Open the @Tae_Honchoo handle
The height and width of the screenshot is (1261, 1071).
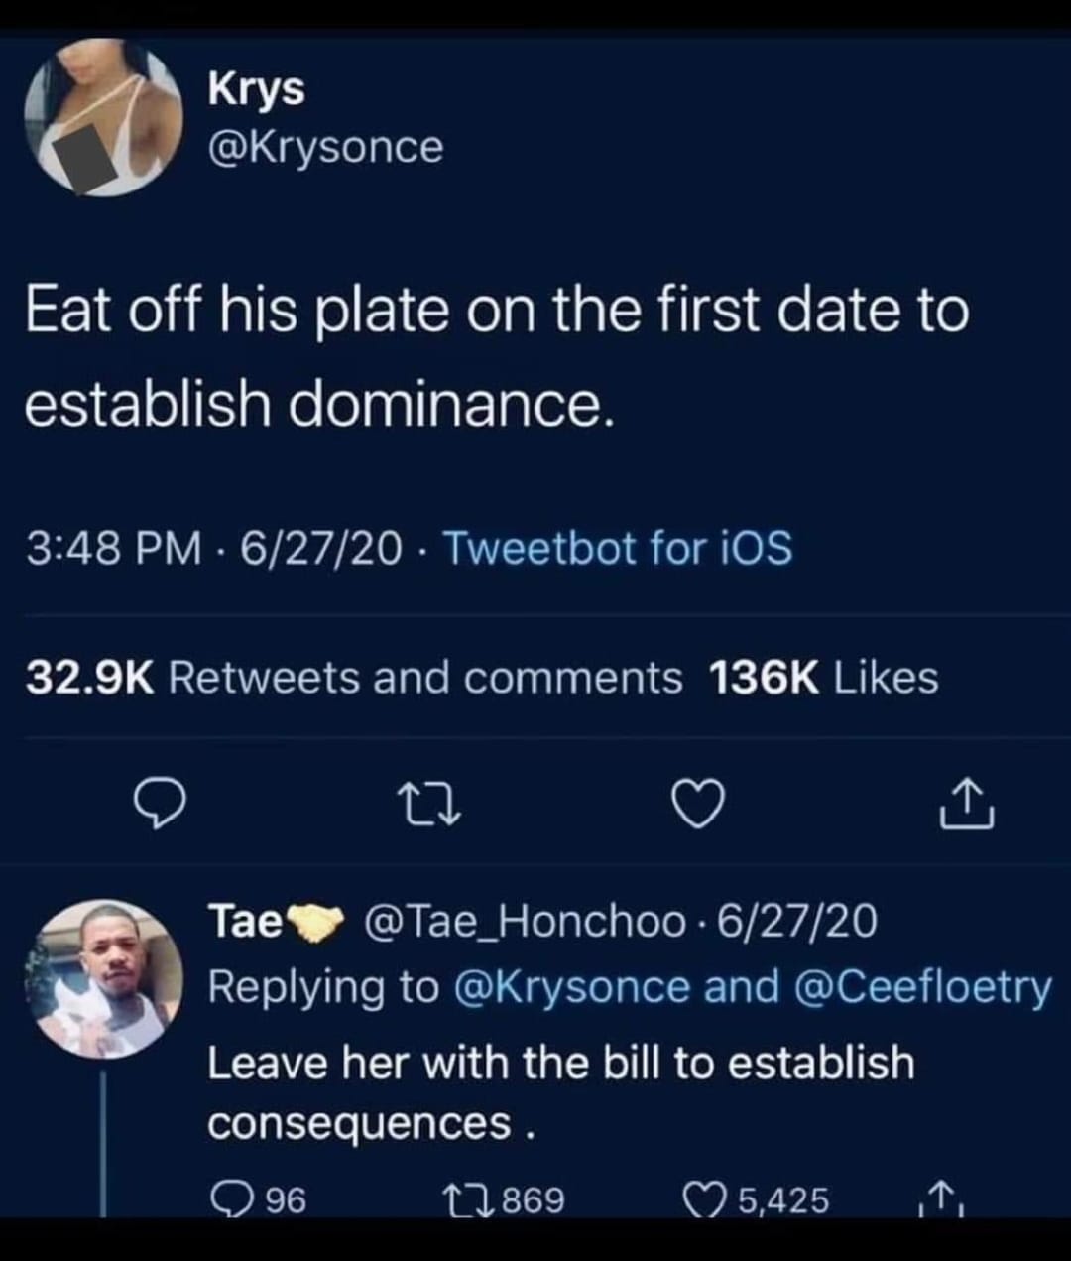[526, 922]
